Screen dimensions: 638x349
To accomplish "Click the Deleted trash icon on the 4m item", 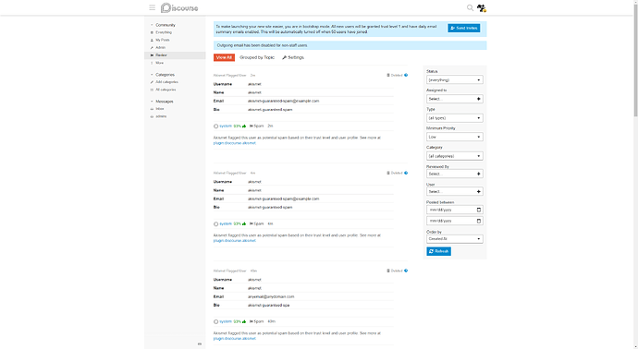I will coord(388,173).
